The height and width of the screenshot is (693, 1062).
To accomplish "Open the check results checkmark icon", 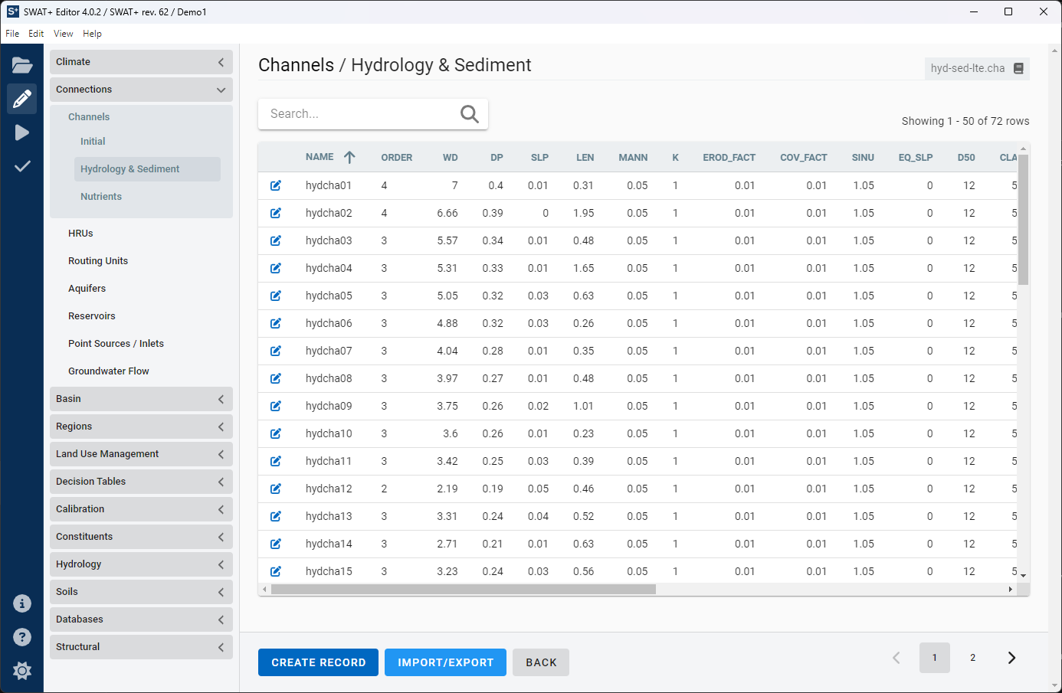I will [x=22, y=166].
